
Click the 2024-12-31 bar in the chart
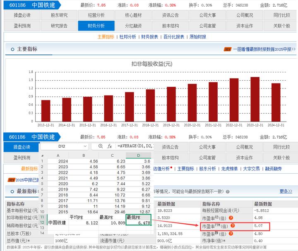(276, 103)
